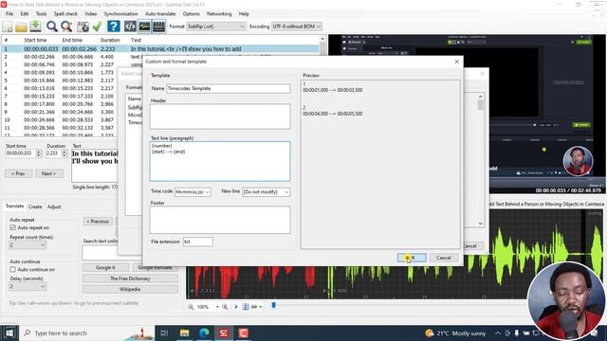Open the Delay seconds dropdown
This screenshot has width=607, height=341.
tap(28, 286)
